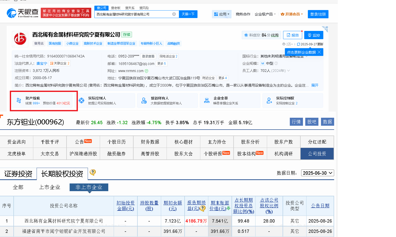Click the question mark beside 长期股权投资
The width and height of the screenshot is (396, 237).
tap(93, 172)
